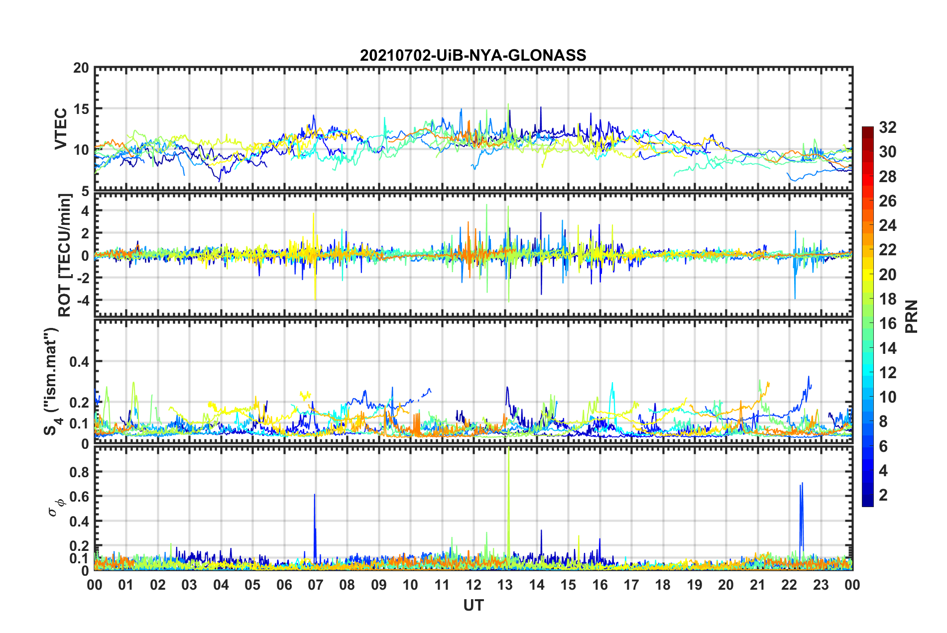Viewport: 947px width, 633px height.
Task: Select the VTEC y-axis label
Action: 61,129
